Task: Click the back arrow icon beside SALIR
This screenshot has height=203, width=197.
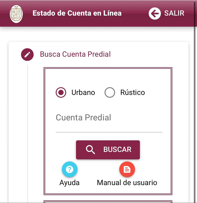Action: pos(155,13)
